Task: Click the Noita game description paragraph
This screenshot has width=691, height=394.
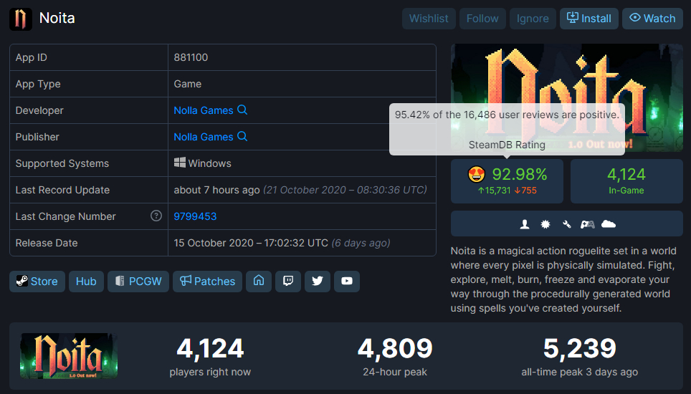Action: tap(563, 279)
